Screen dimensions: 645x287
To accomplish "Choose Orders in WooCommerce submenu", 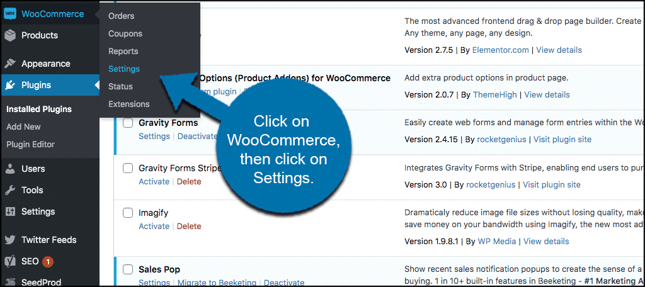I will click(122, 16).
